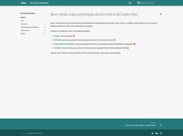Image resolution: width=183 pixels, height=136 pixels.
Task: Open Tutoriais in the sidebar
Action: (24, 24)
